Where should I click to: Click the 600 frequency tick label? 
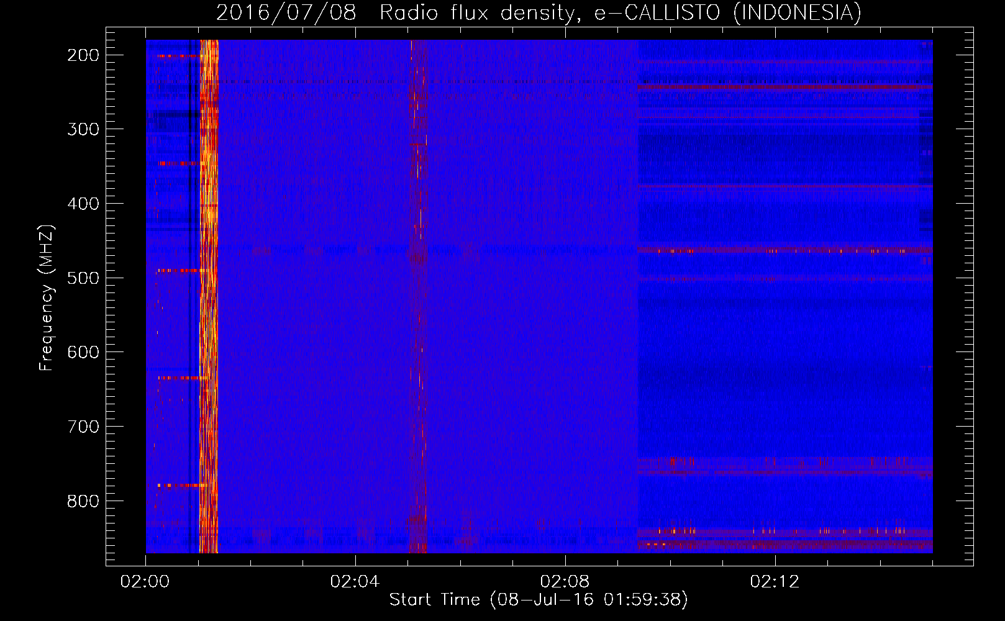click(83, 352)
